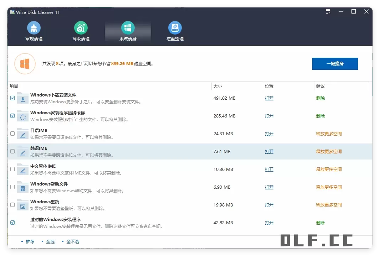Click the Wise Disk Cleaner title bar icon
The image size is (380, 256).
click(x=12, y=12)
